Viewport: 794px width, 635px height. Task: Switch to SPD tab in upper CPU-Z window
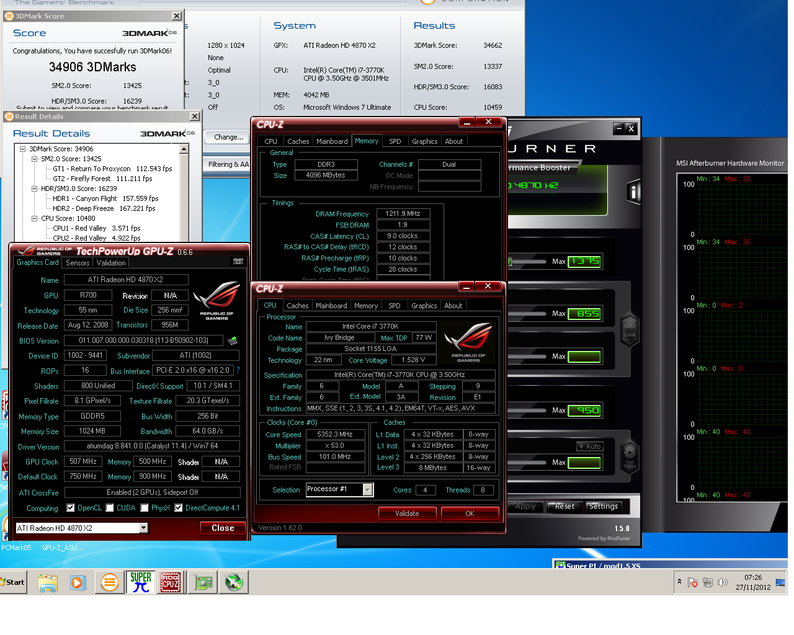pyautogui.click(x=395, y=141)
